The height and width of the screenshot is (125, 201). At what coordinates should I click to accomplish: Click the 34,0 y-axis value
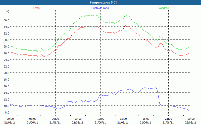point(7,27)
